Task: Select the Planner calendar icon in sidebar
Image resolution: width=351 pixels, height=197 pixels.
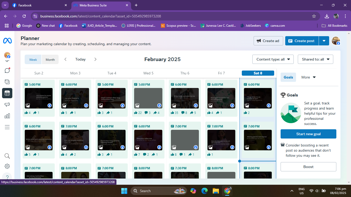Action: click(x=7, y=93)
